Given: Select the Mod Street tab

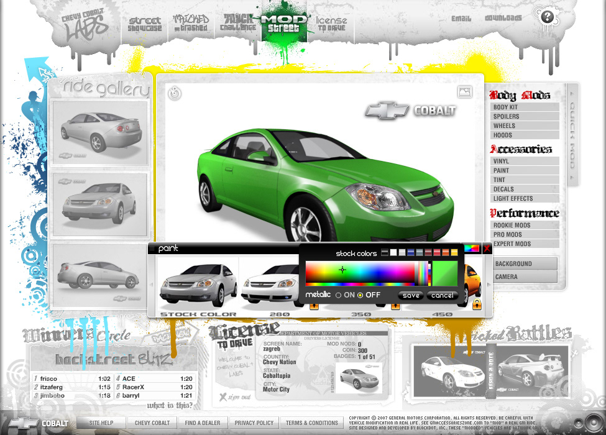Looking at the screenshot, I should pos(284,23).
